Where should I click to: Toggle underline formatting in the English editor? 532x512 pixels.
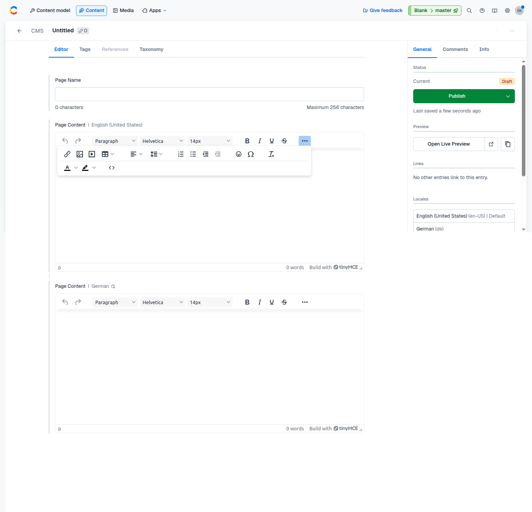pyautogui.click(x=272, y=141)
